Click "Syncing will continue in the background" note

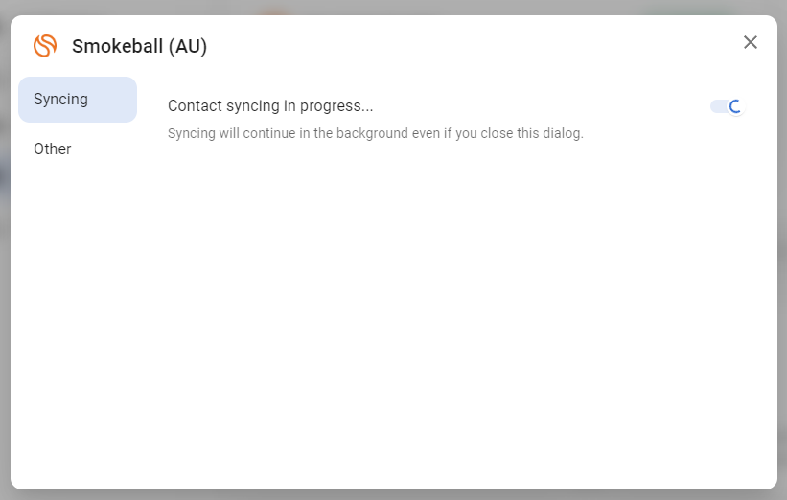[375, 133]
